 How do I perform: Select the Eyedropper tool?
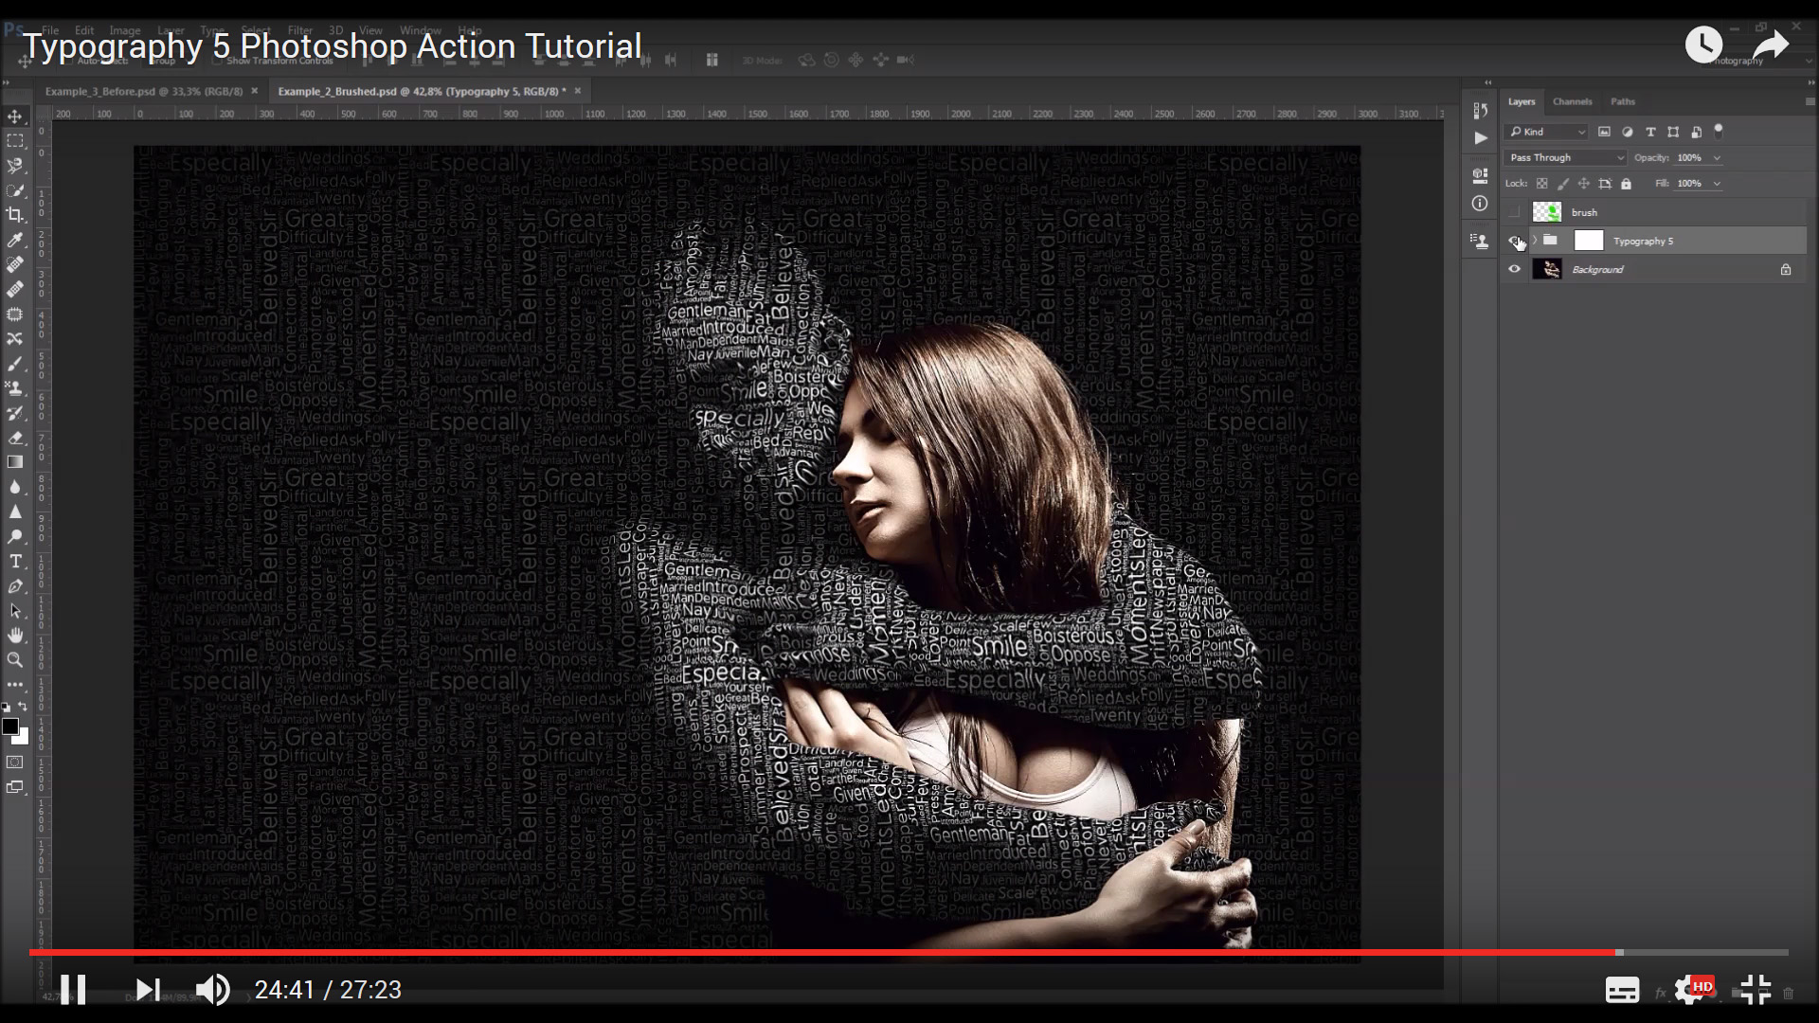click(x=15, y=240)
